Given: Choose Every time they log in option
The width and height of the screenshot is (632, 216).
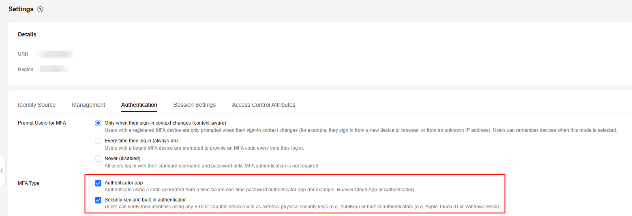Looking at the screenshot, I should point(98,141).
